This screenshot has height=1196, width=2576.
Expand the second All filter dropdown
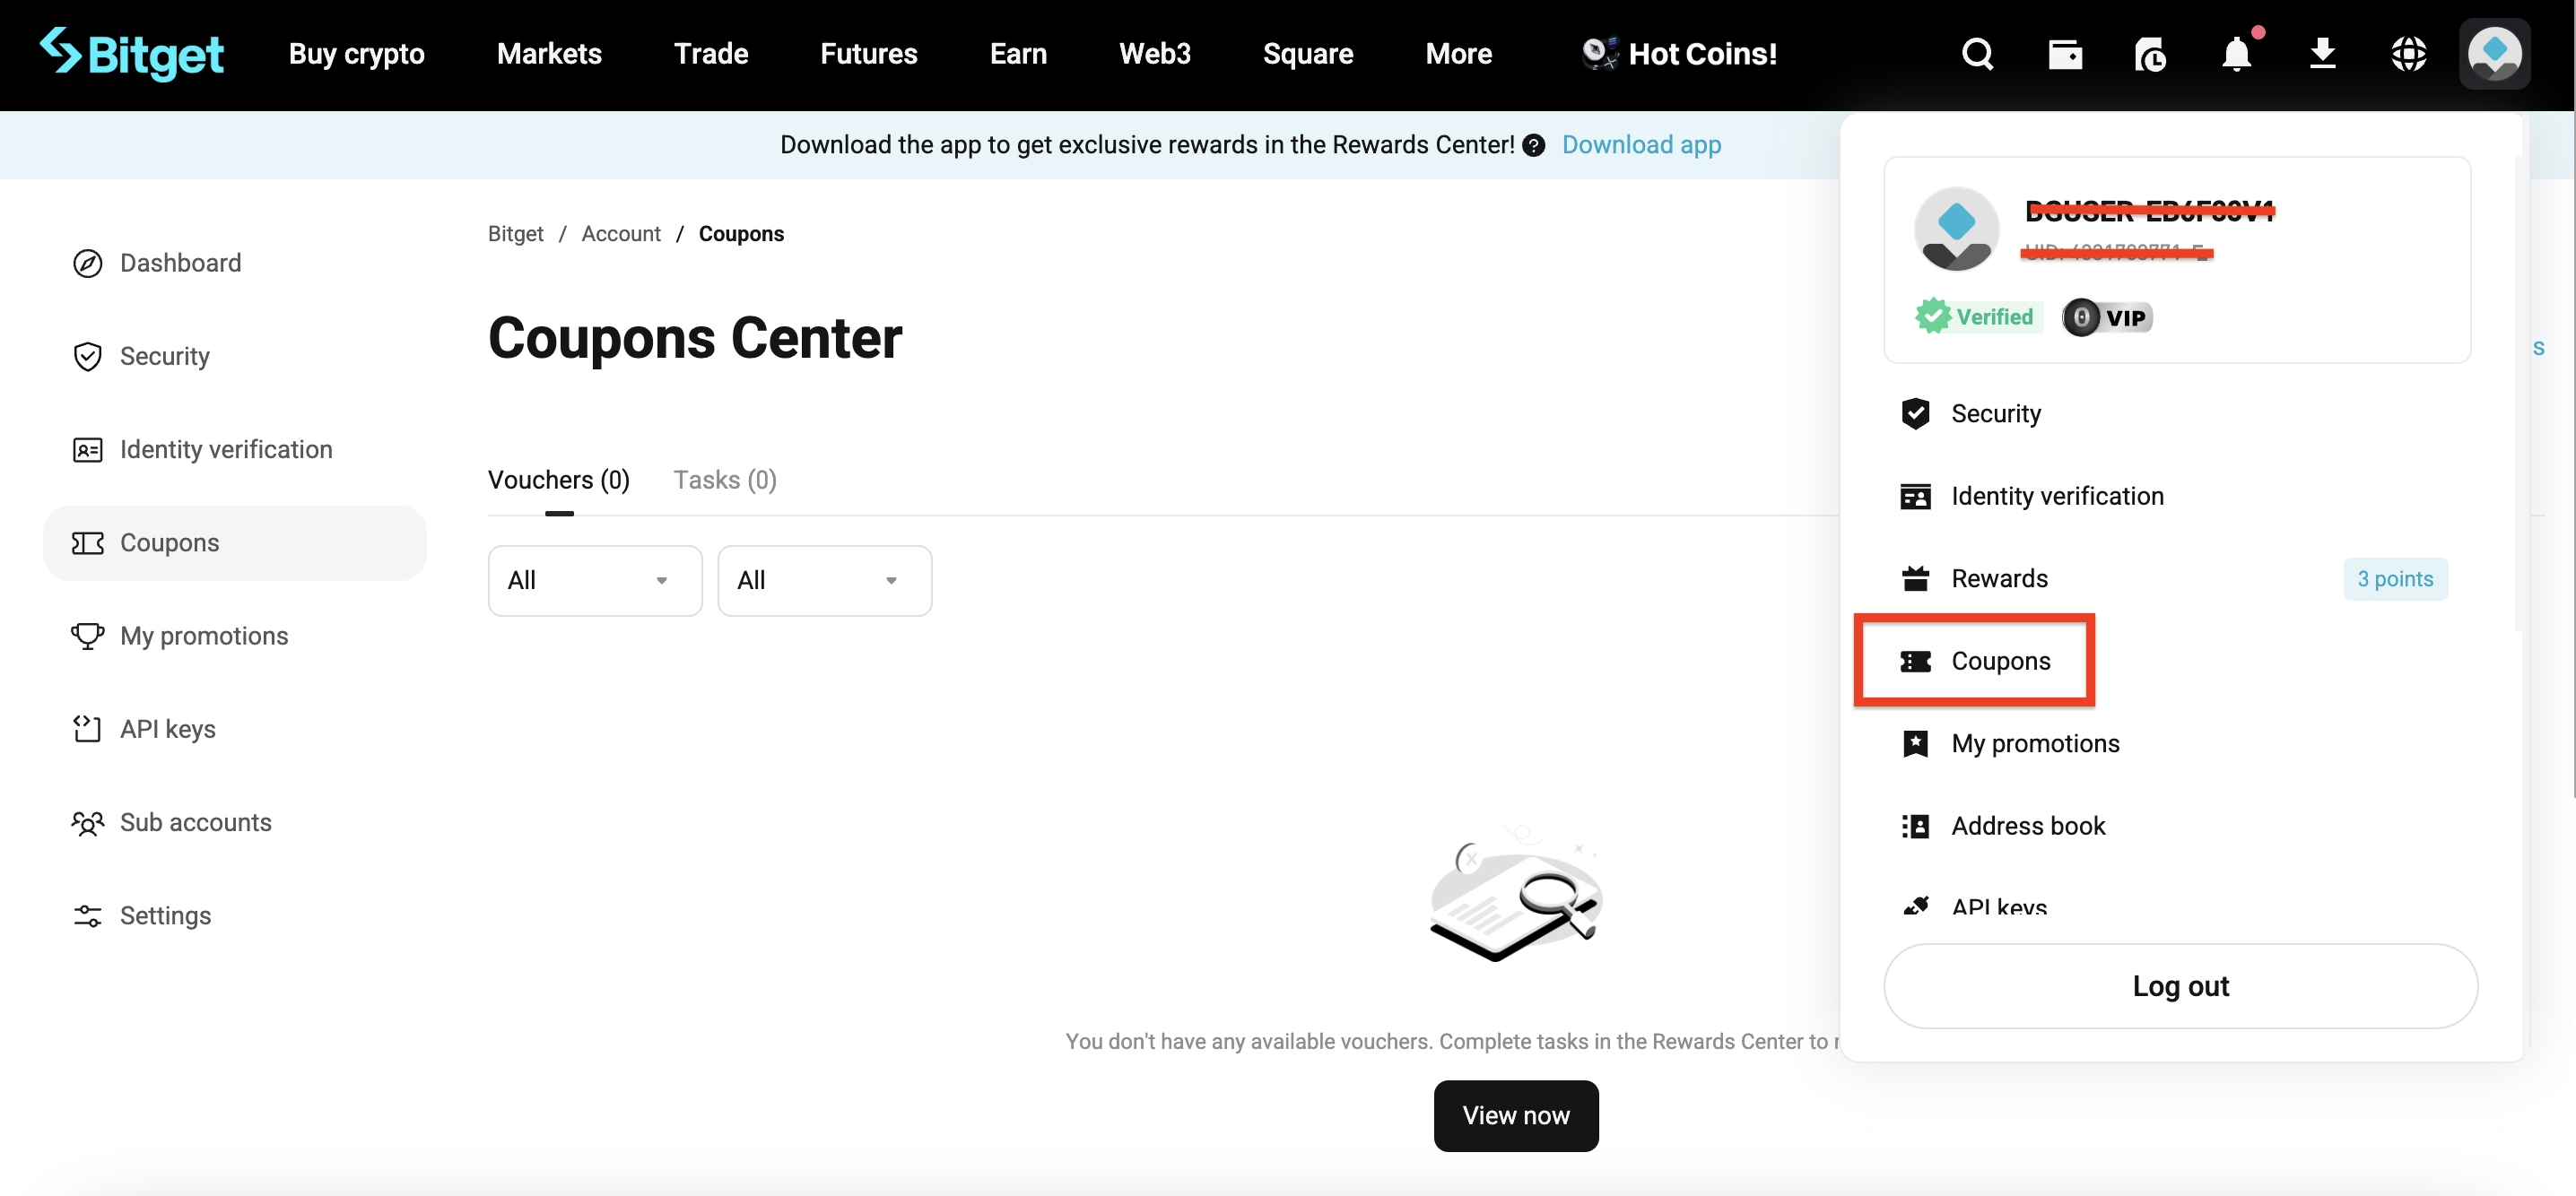824,580
